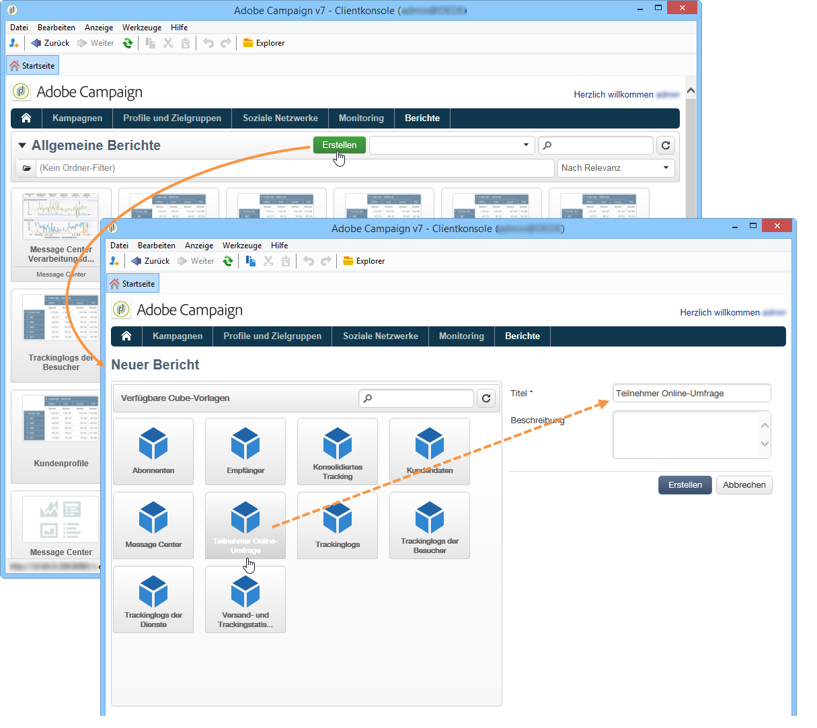The height and width of the screenshot is (728, 817).
Task: Click Zurück in back window toolbar
Action: pyautogui.click(x=50, y=43)
